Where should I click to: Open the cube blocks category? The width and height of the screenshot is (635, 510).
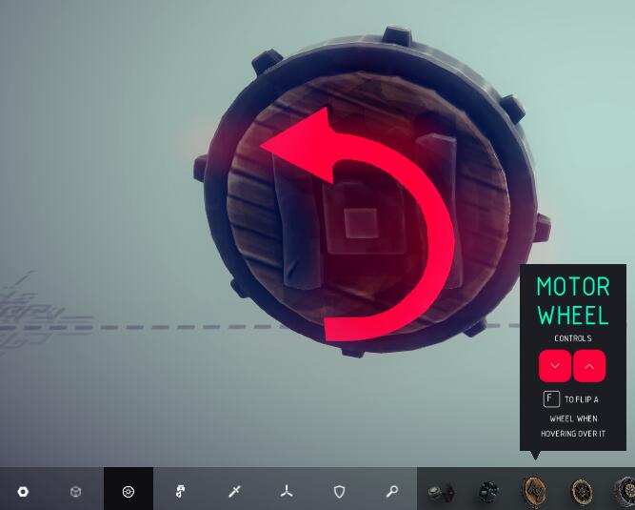[x=75, y=492]
